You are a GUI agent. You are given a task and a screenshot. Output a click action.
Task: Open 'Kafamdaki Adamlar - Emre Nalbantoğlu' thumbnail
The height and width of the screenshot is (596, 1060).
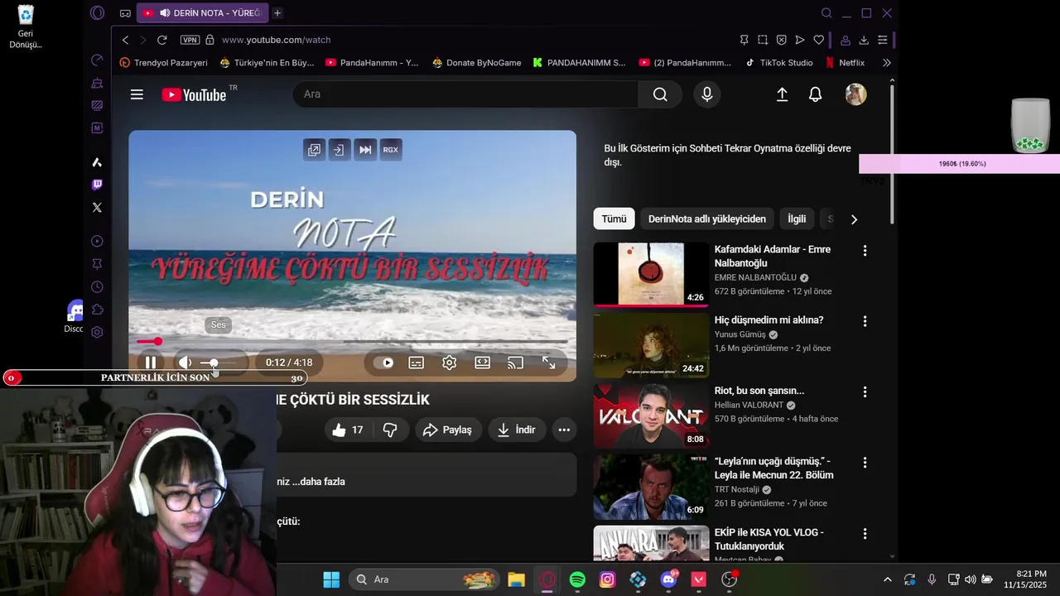pyautogui.click(x=651, y=274)
